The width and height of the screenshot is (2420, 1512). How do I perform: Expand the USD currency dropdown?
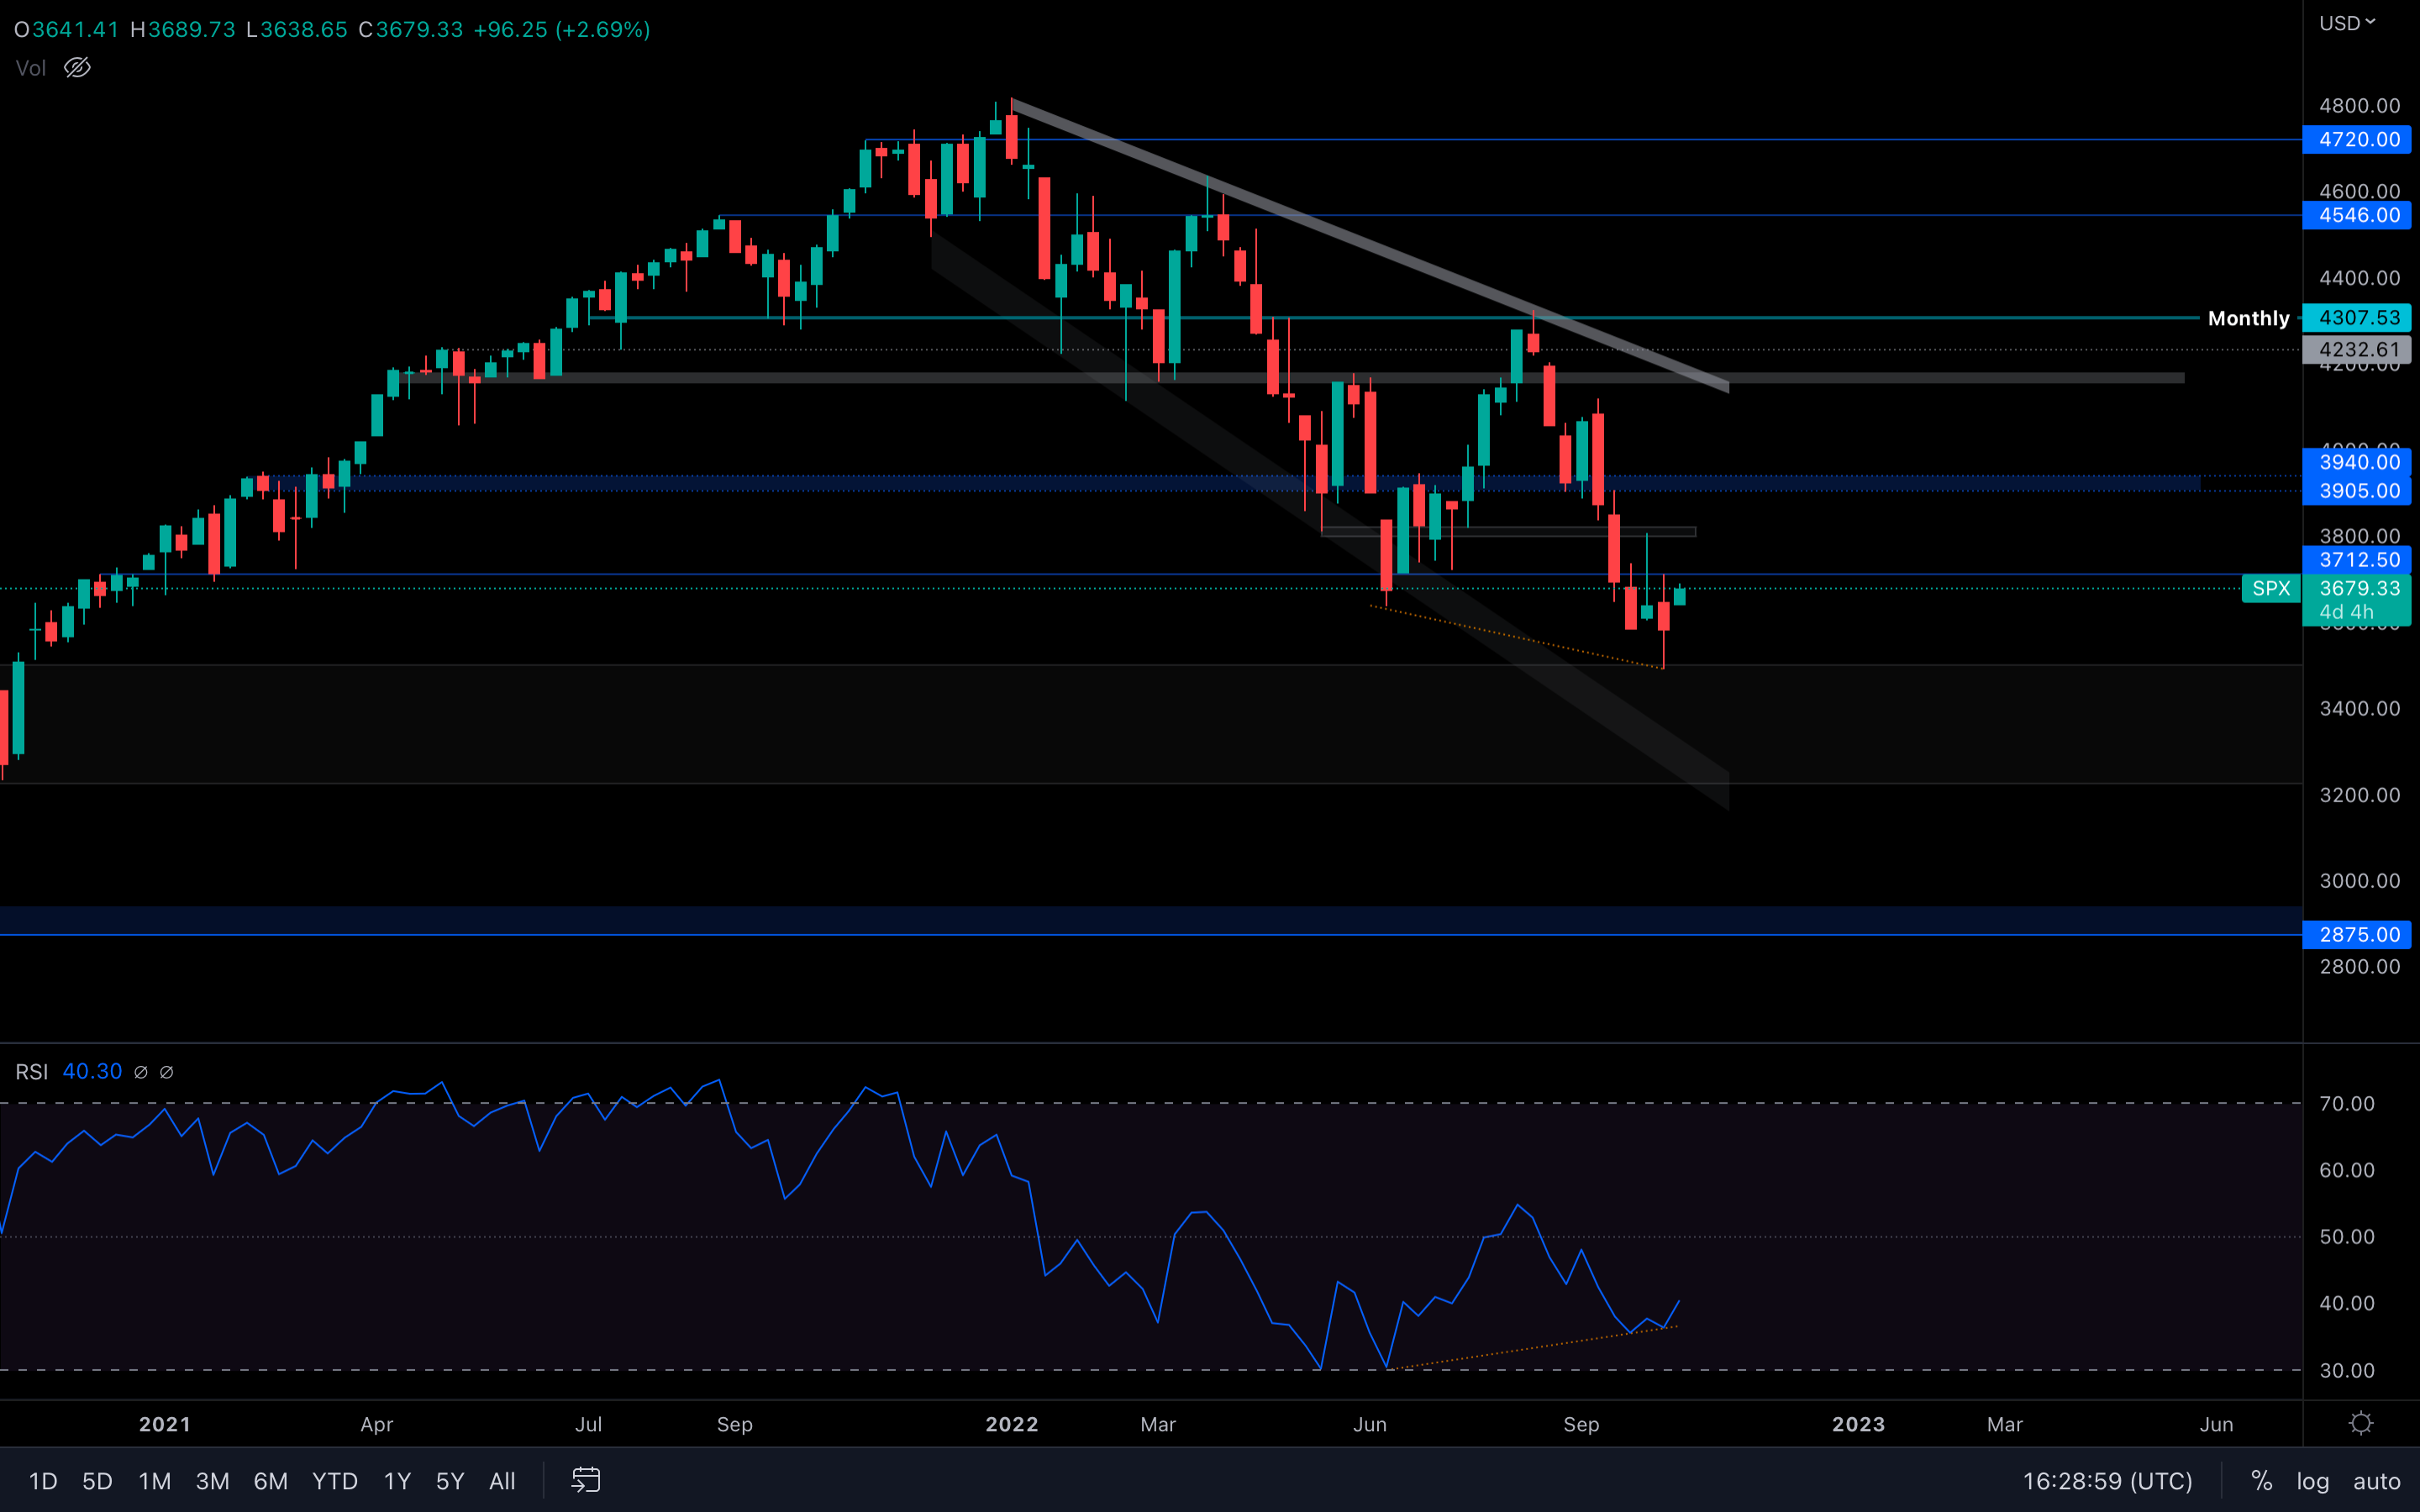(2346, 23)
